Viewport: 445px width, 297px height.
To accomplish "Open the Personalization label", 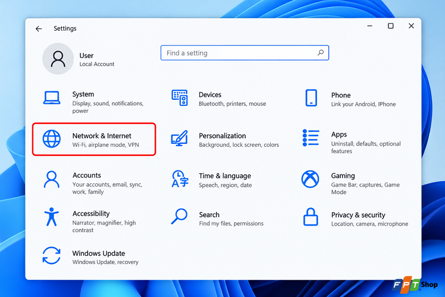I will [222, 136].
